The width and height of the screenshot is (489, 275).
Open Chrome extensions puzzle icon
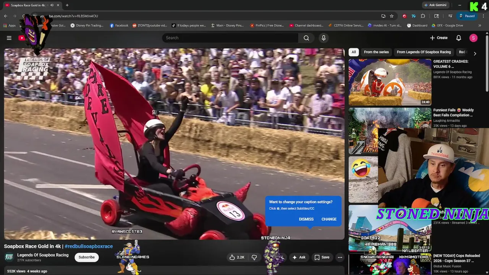click(423, 16)
